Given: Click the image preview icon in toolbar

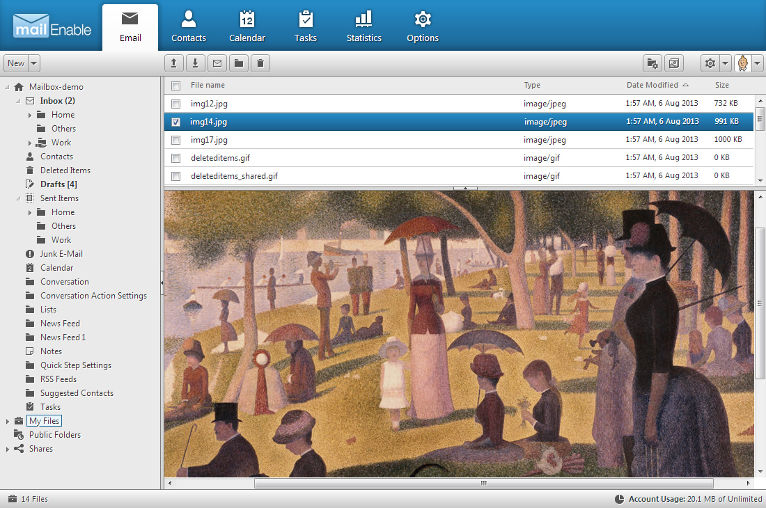Looking at the screenshot, I should click(673, 63).
